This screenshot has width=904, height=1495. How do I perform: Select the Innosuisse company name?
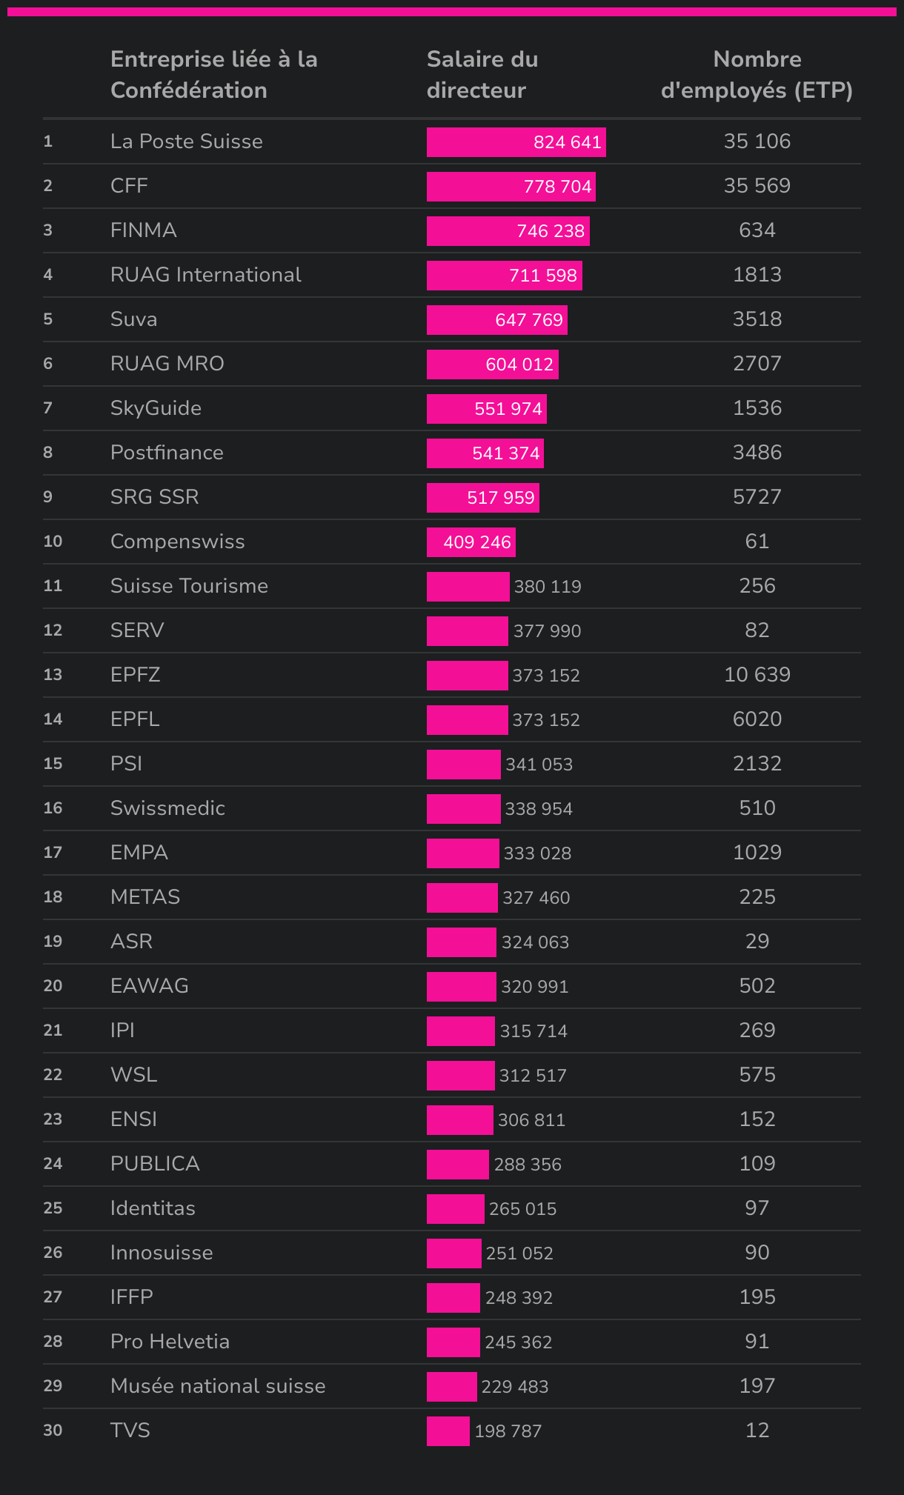point(162,1253)
